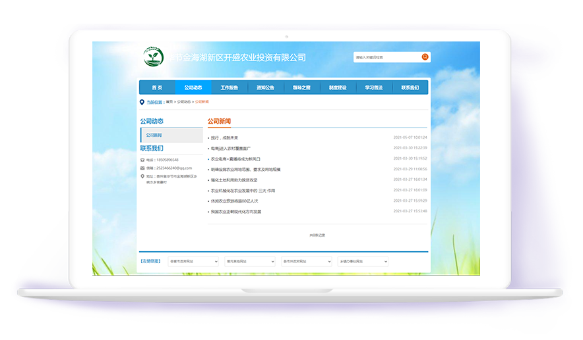The image size is (583, 340).
Task: Open the 各市州政府网站 dropdown
Action: pos(306,261)
